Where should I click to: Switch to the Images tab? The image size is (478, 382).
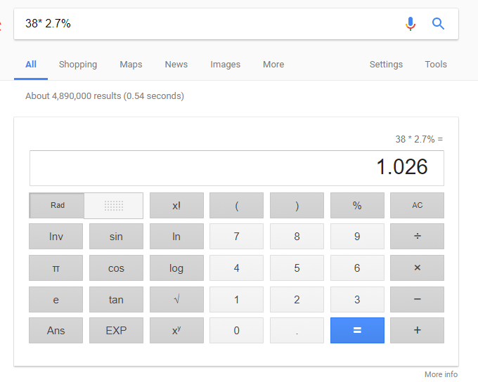225,65
